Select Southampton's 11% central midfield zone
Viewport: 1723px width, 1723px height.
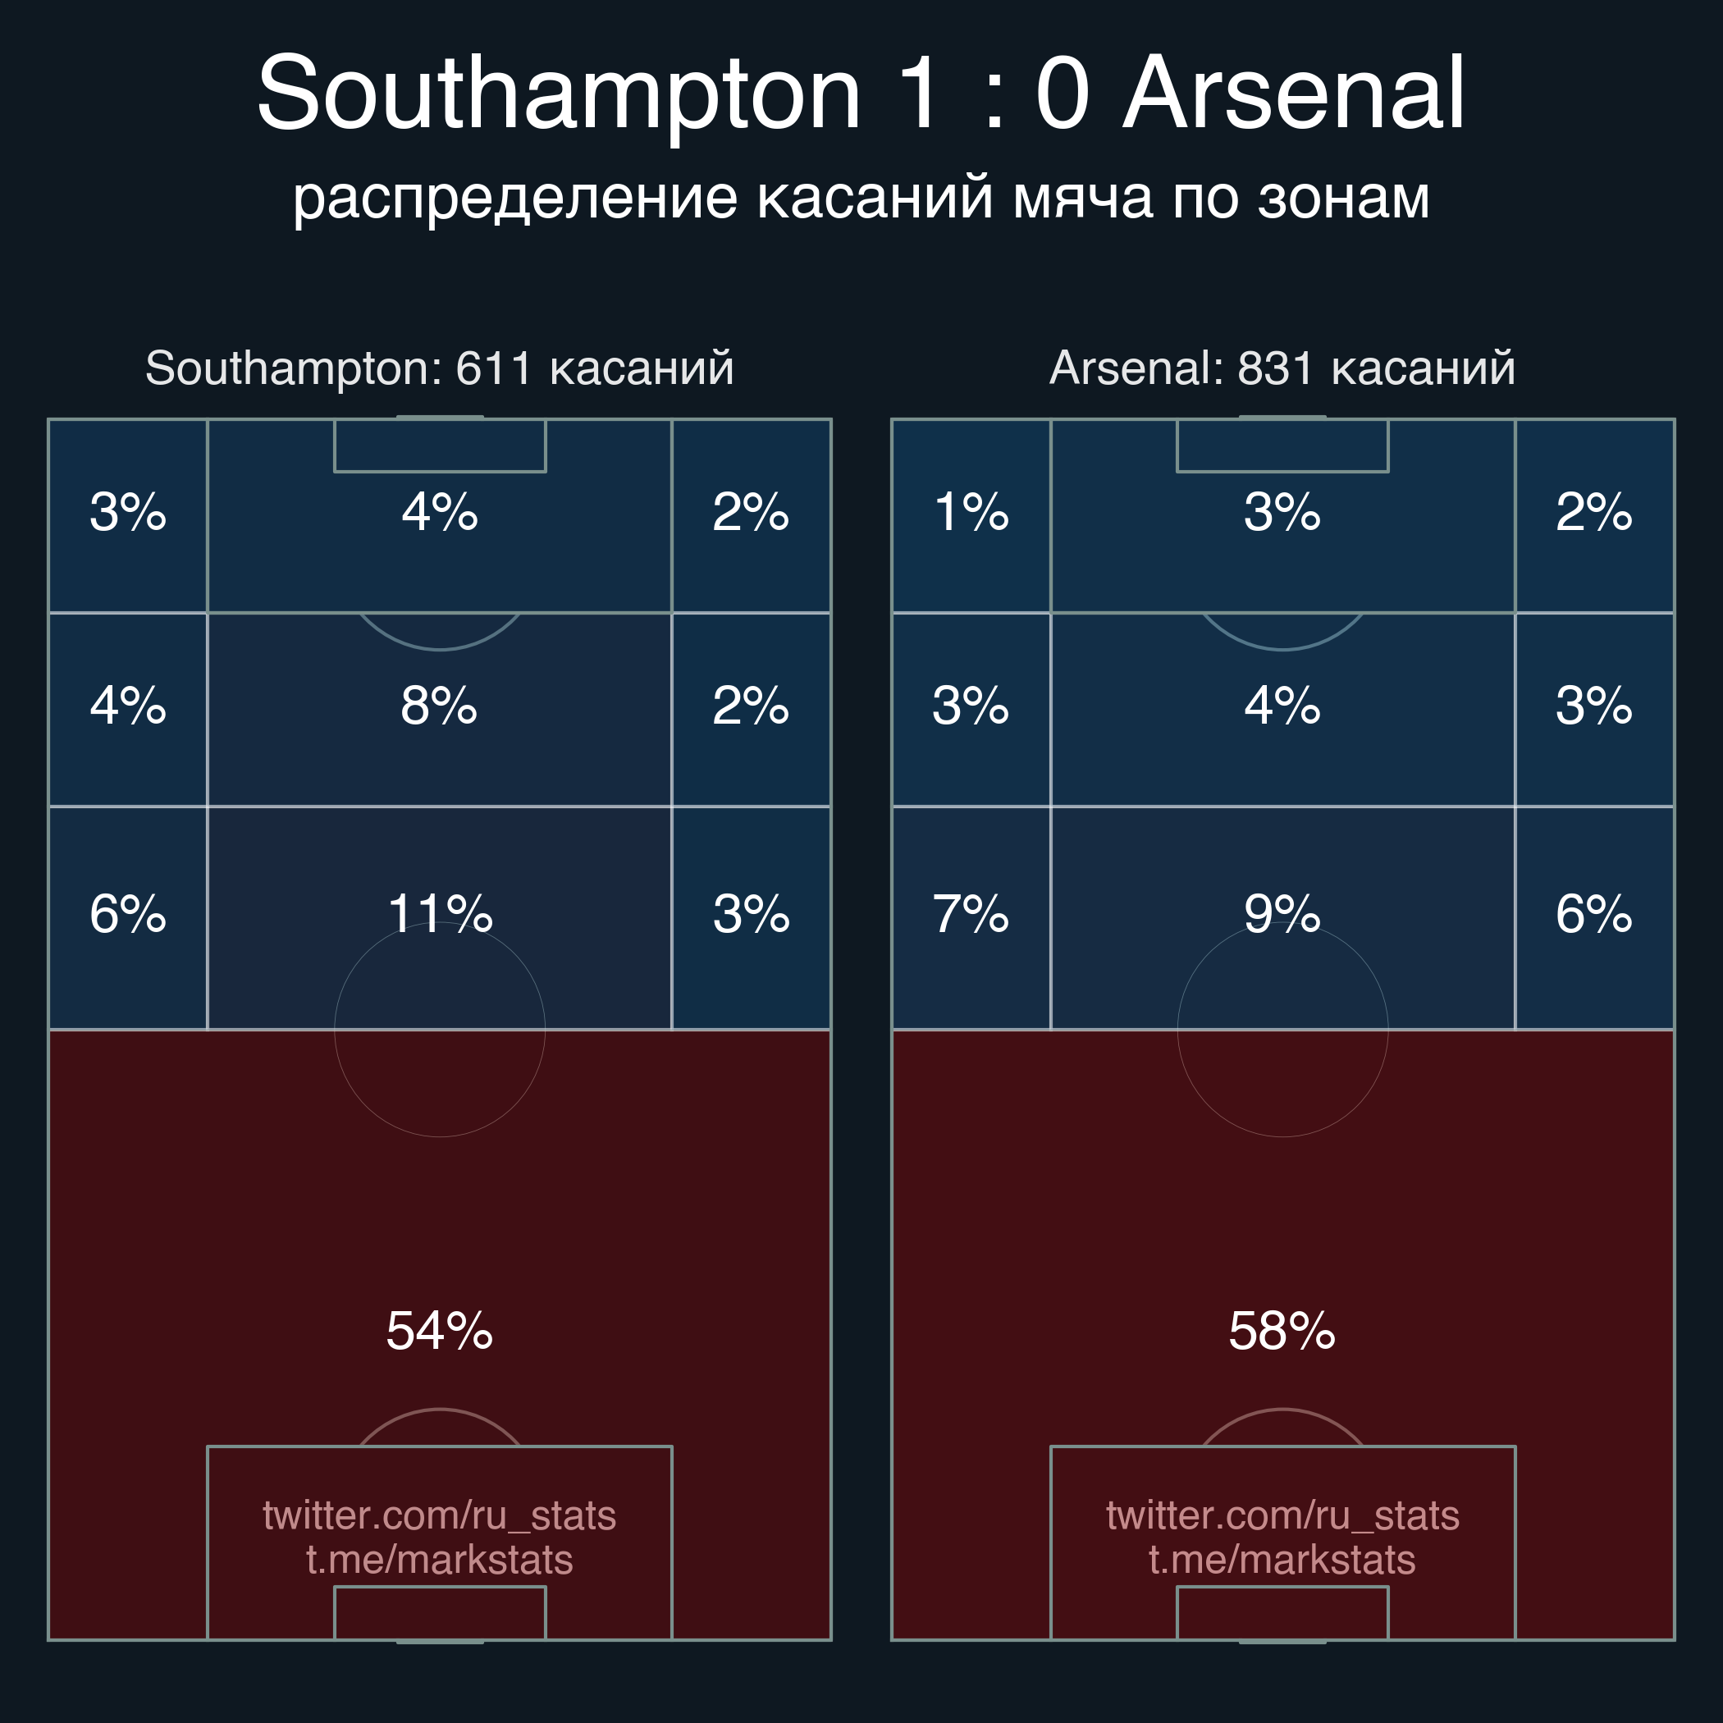[x=440, y=917]
